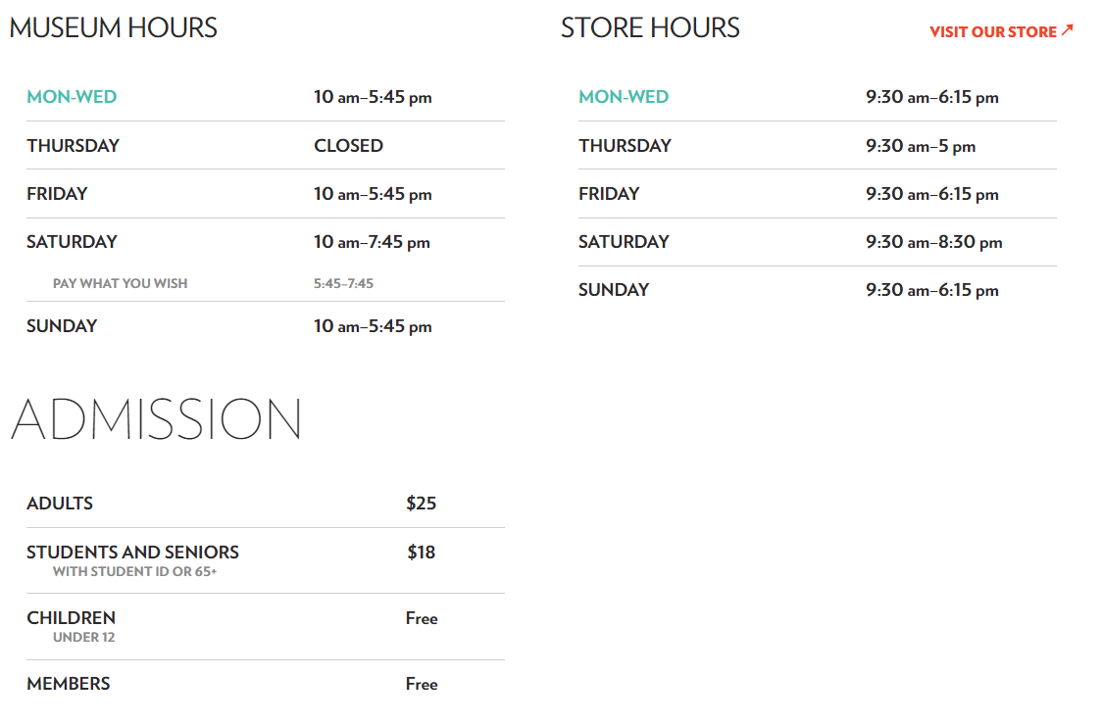
Task: Click the With Student ID or 65+ note
Action: (134, 571)
